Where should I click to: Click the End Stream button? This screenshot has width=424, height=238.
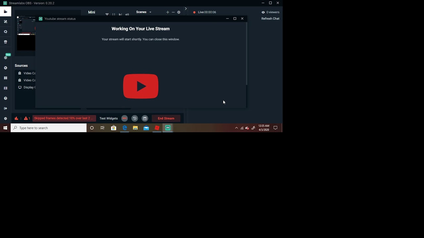pyautogui.click(x=166, y=118)
